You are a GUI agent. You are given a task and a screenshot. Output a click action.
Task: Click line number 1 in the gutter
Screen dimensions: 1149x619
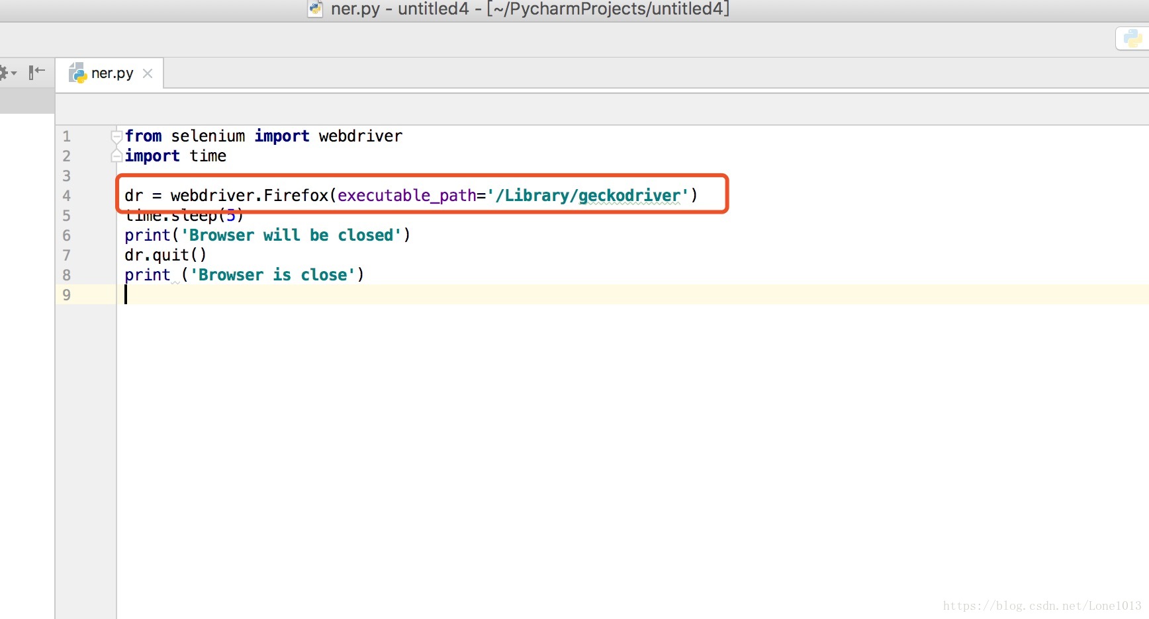(66, 136)
